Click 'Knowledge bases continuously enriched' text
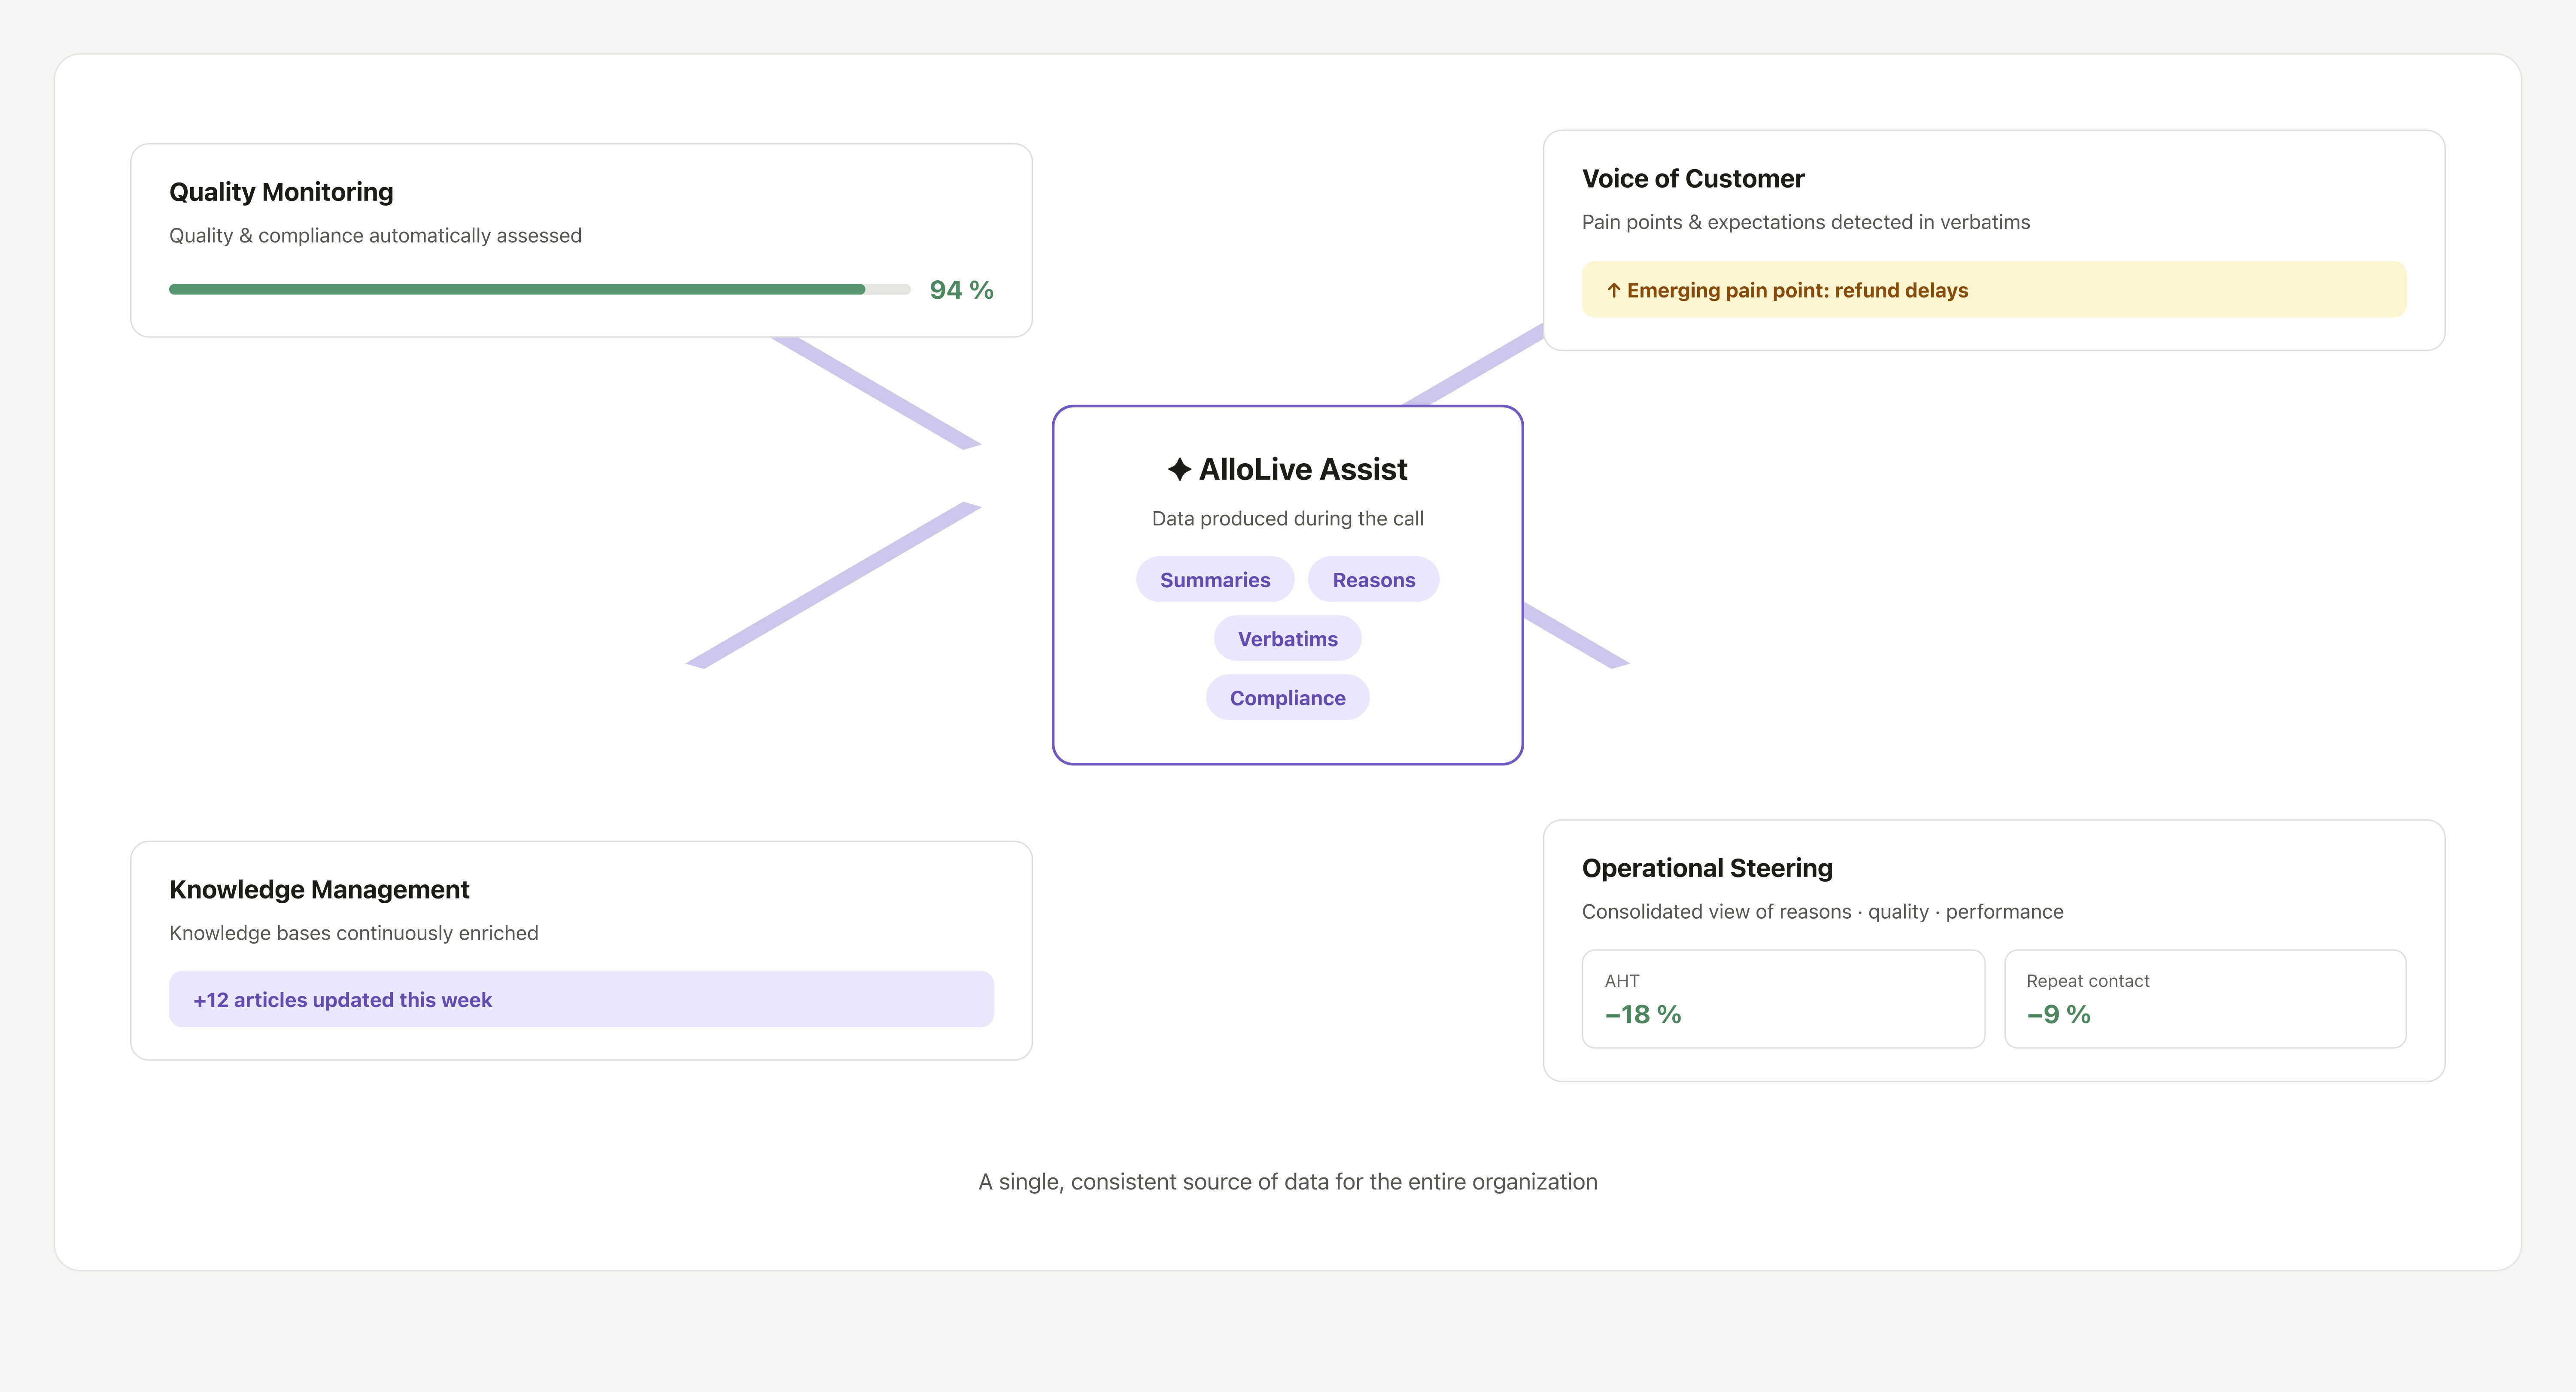The height and width of the screenshot is (1393, 2576). (x=354, y=933)
